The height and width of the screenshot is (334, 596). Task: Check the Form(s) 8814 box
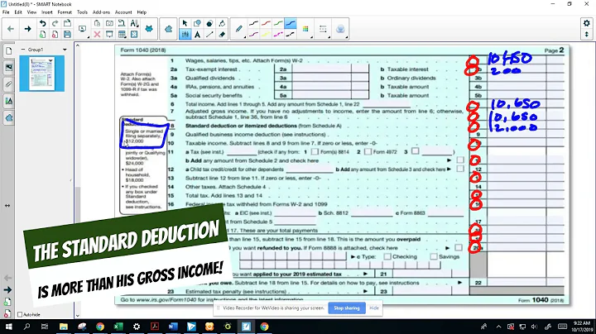[x=315, y=151]
